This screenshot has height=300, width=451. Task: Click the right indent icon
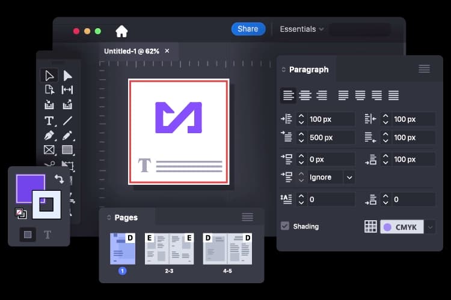pyautogui.click(x=370, y=119)
